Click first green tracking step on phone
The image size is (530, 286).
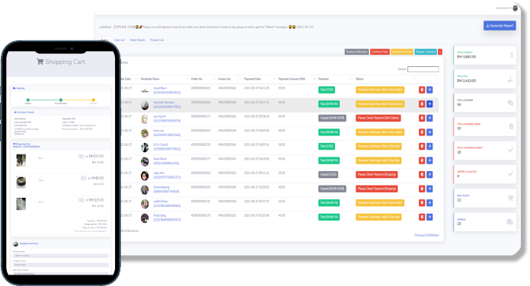[x=28, y=100]
